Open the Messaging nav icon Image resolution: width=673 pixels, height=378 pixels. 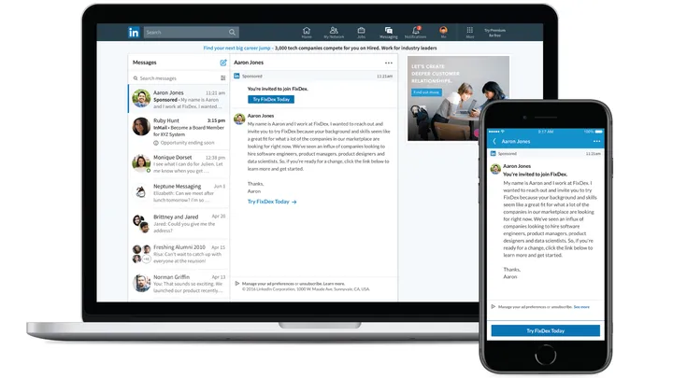click(389, 33)
